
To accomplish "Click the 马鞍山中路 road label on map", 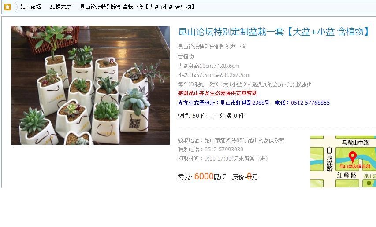I will click(355, 143).
